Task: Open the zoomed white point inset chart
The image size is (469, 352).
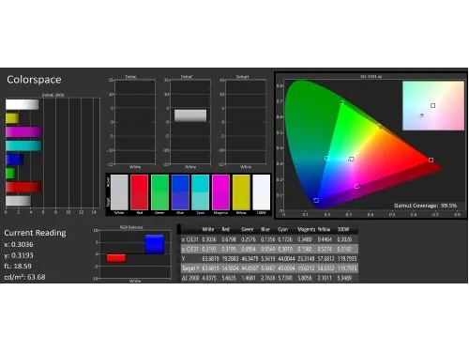Action: point(433,105)
